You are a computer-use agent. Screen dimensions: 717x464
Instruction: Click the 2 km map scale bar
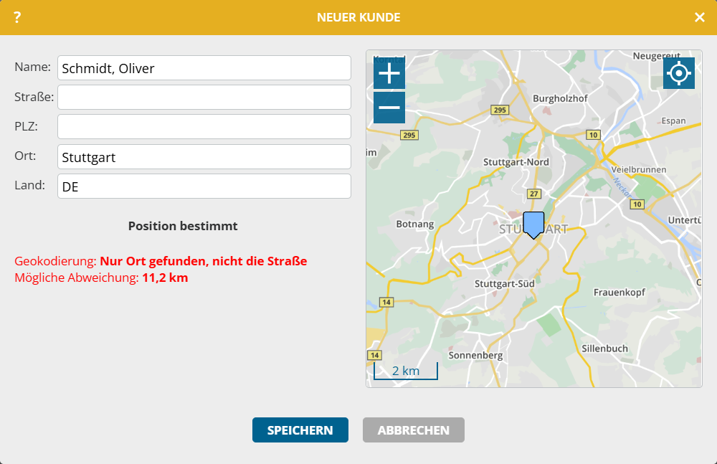coord(406,371)
